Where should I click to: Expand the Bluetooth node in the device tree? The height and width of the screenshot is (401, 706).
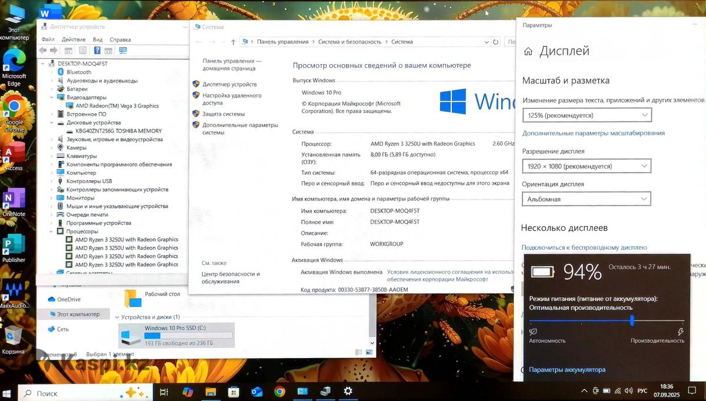click(52, 72)
